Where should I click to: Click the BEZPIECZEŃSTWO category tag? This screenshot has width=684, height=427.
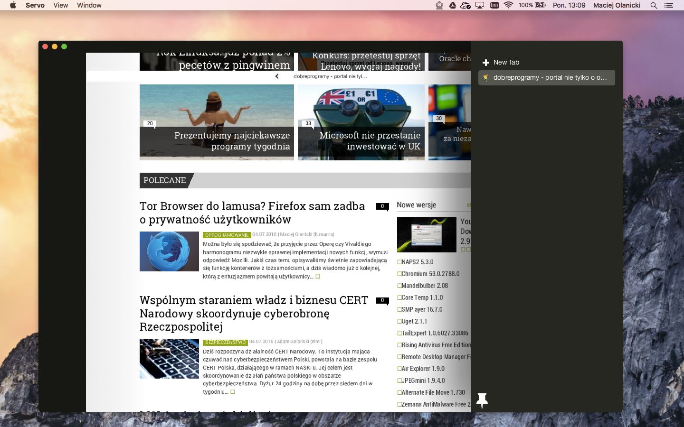coord(225,342)
